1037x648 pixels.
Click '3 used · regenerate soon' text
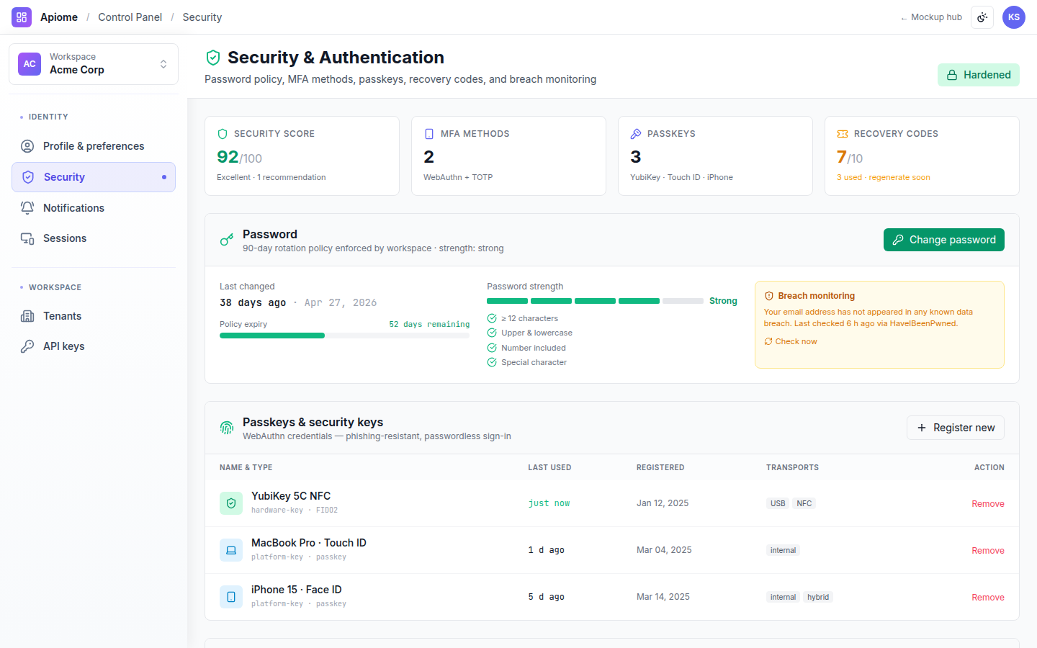(x=884, y=177)
